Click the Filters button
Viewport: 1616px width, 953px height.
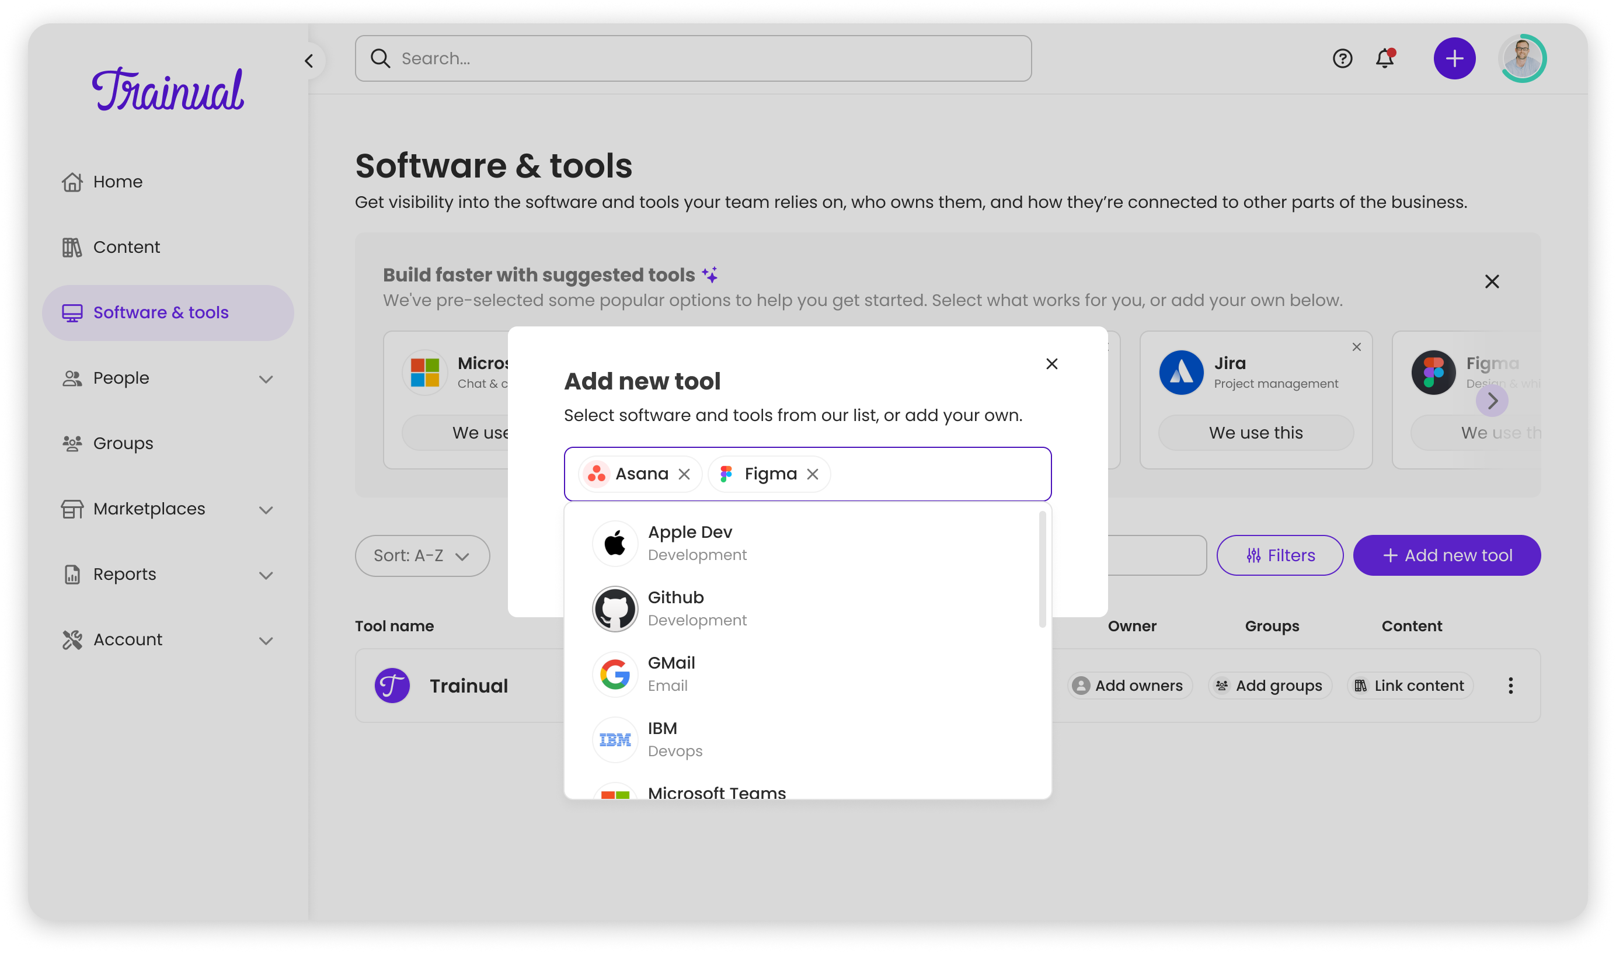click(1280, 555)
